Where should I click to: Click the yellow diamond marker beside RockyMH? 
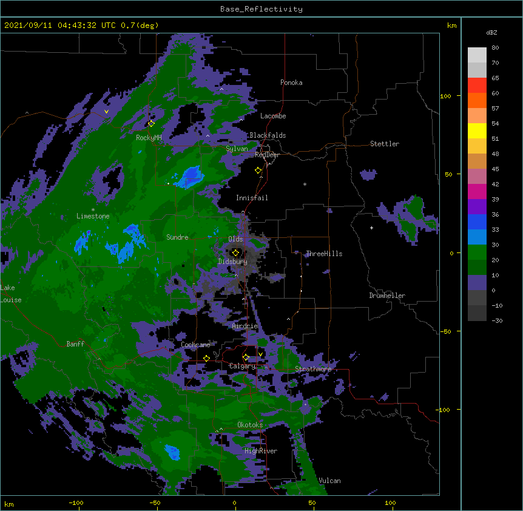tap(151, 123)
